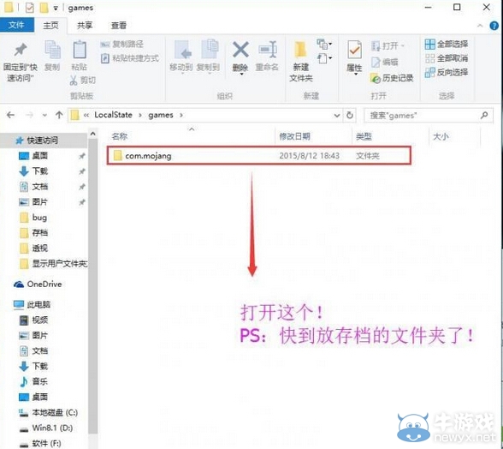Select the Cut scissors option
503x449 pixels.
pos(82,80)
